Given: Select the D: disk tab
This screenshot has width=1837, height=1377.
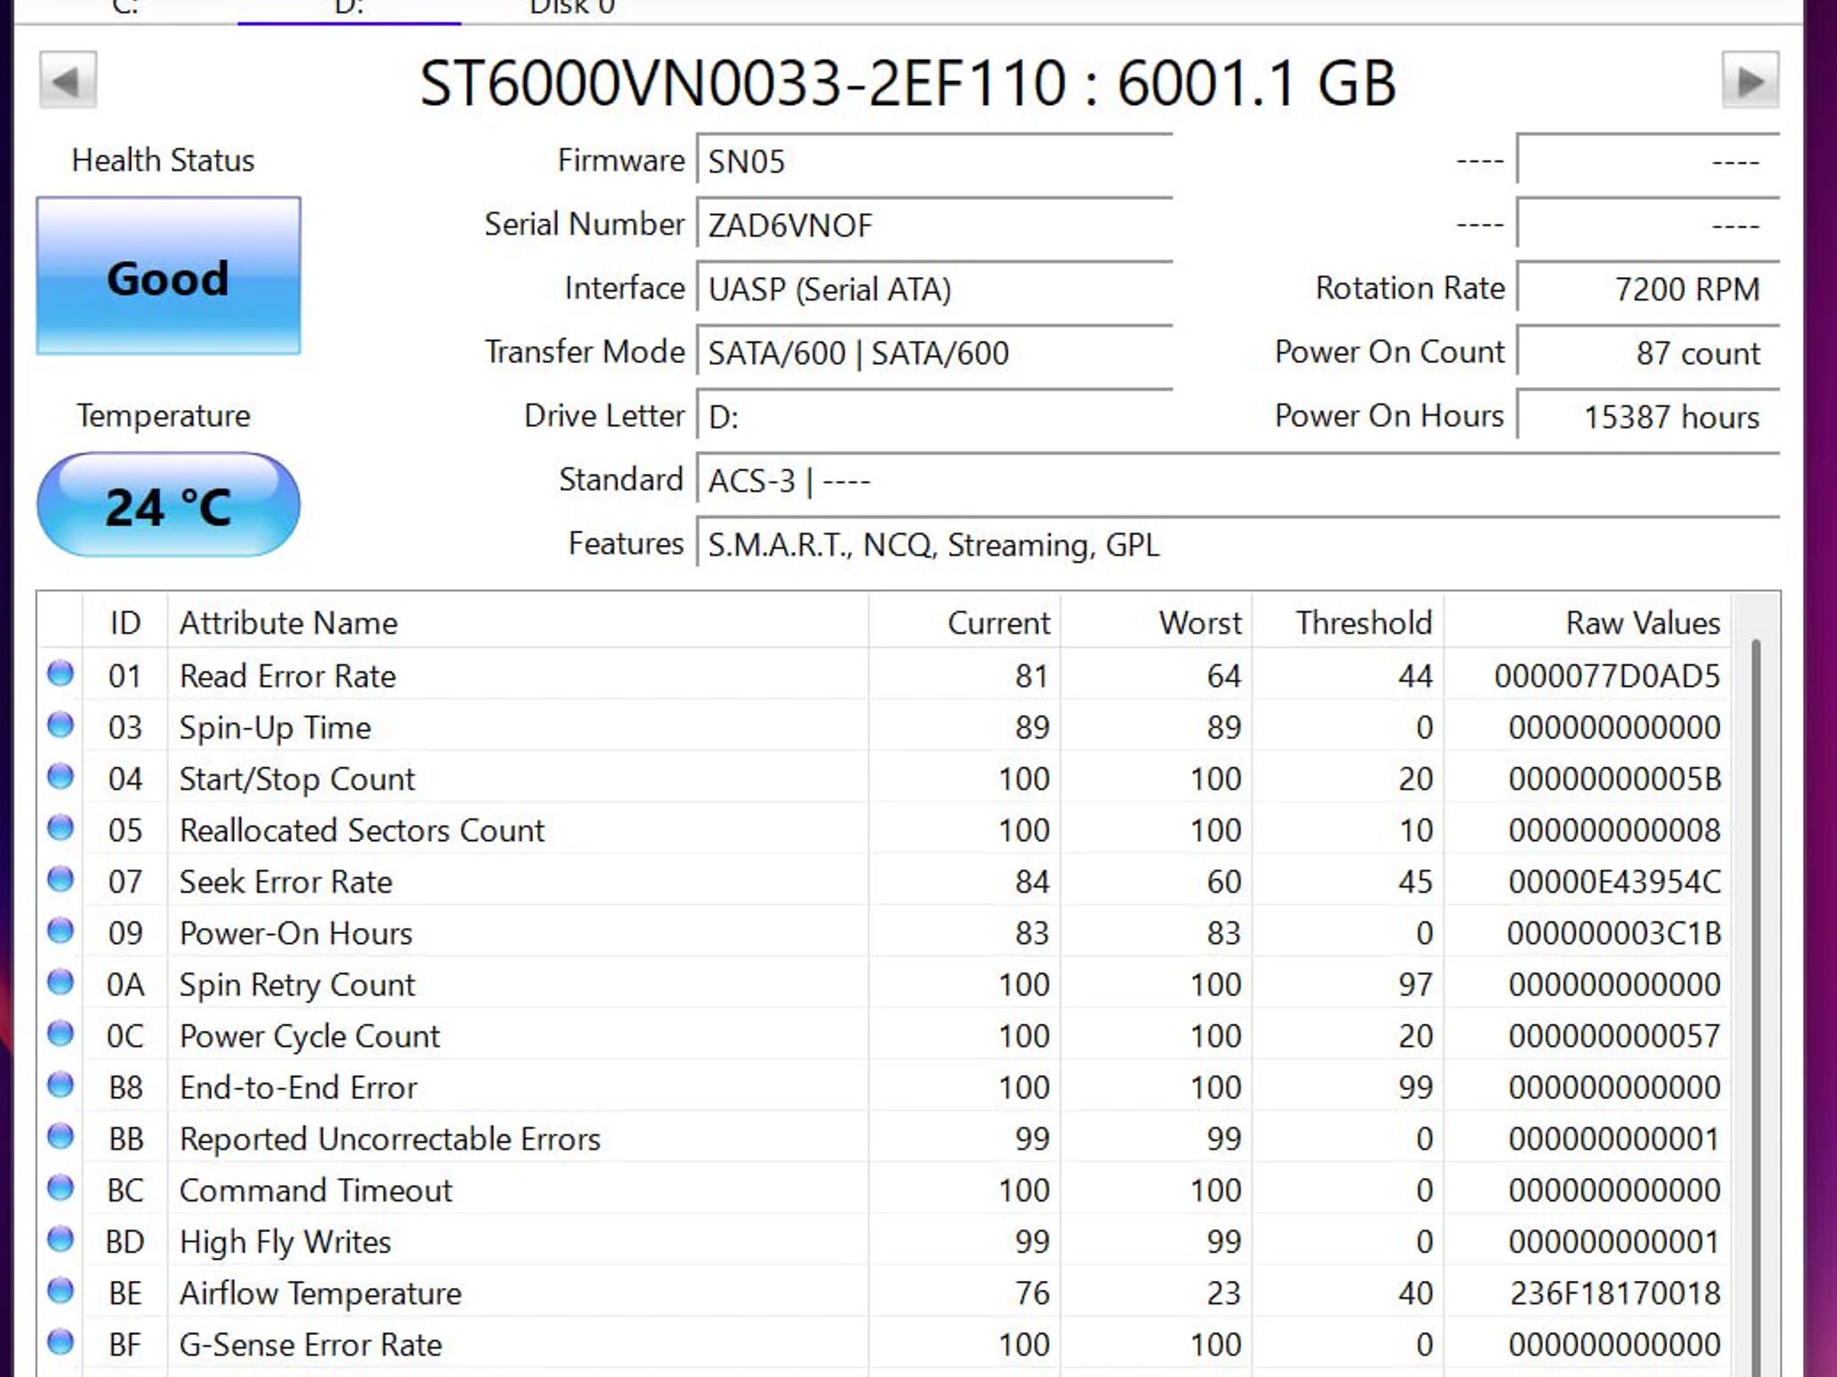Looking at the screenshot, I should click(x=349, y=9).
